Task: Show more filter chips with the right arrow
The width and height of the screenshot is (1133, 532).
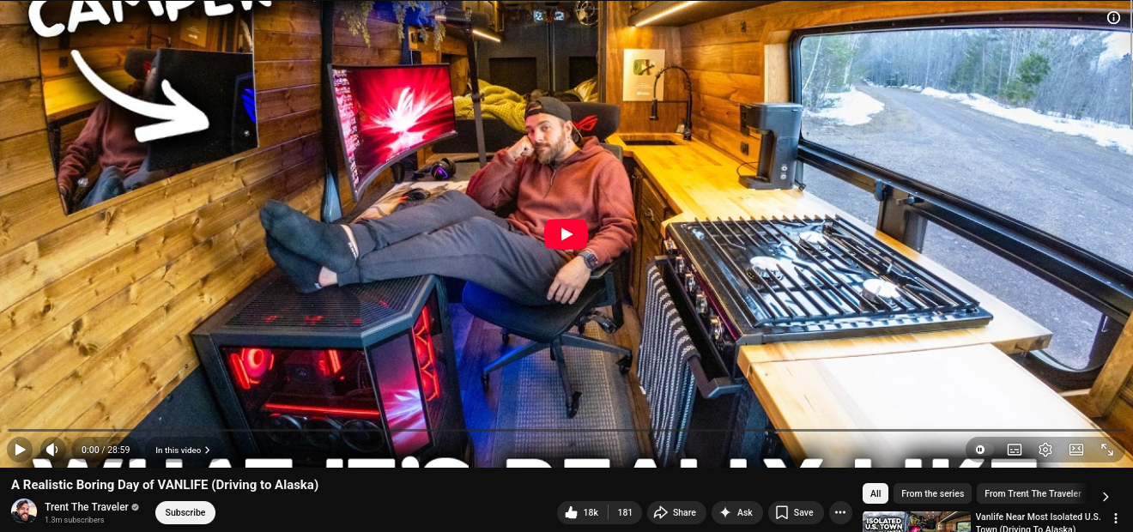Action: point(1106,496)
